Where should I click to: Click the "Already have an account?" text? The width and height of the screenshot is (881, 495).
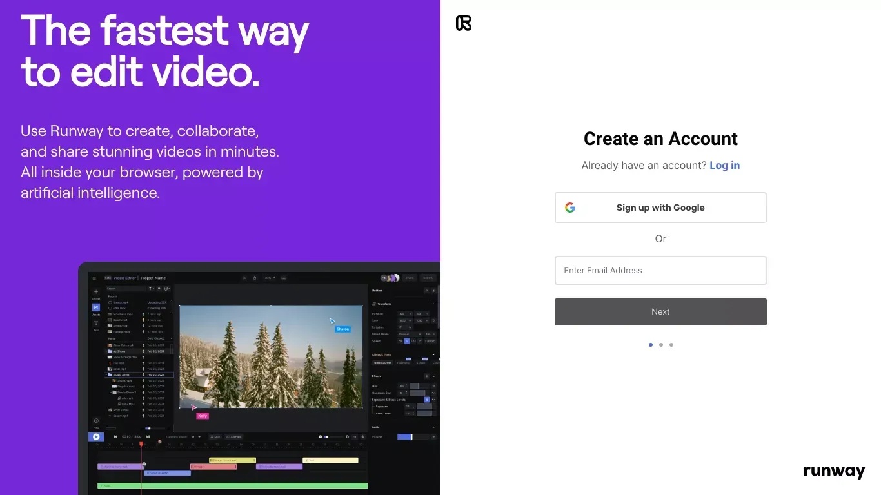[x=644, y=166]
